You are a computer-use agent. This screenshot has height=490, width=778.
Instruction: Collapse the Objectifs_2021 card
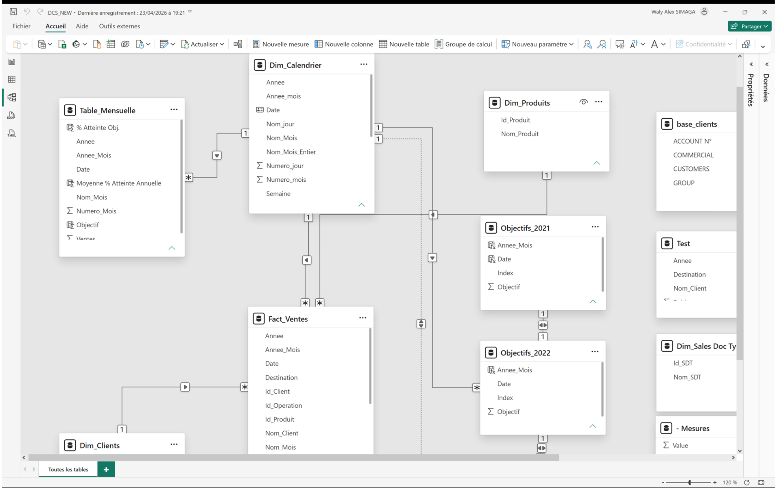click(x=593, y=301)
